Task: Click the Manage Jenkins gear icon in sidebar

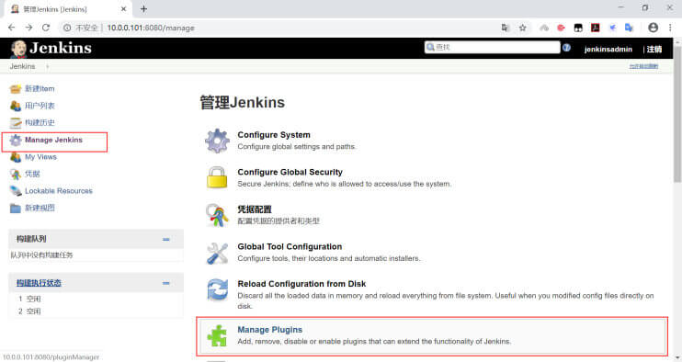Action: [x=16, y=140]
